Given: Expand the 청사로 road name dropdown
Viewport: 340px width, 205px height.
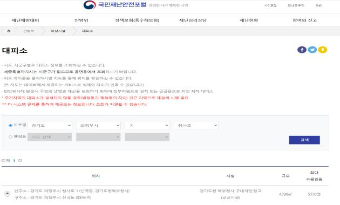Looking at the screenshot, I should (x=196, y=126).
